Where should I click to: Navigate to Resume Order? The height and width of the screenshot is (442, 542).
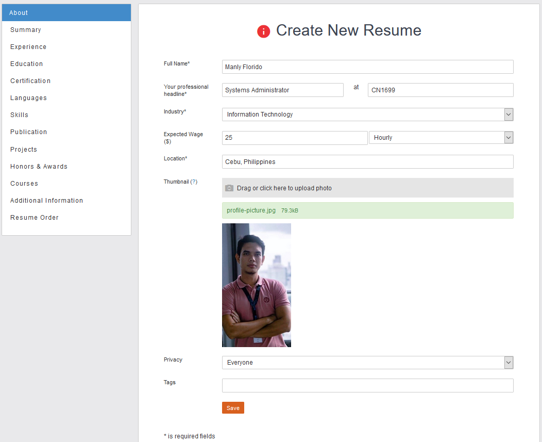coord(35,218)
